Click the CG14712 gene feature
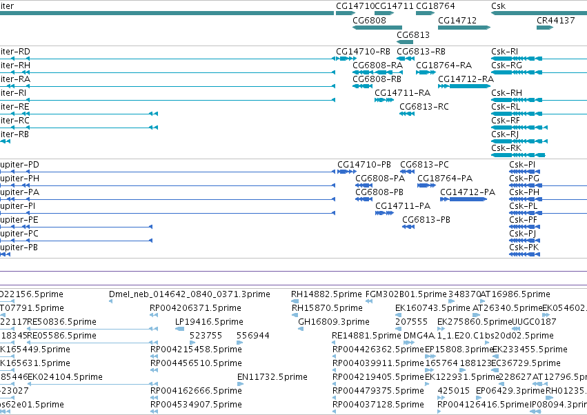587x415 pixels. pos(464,28)
